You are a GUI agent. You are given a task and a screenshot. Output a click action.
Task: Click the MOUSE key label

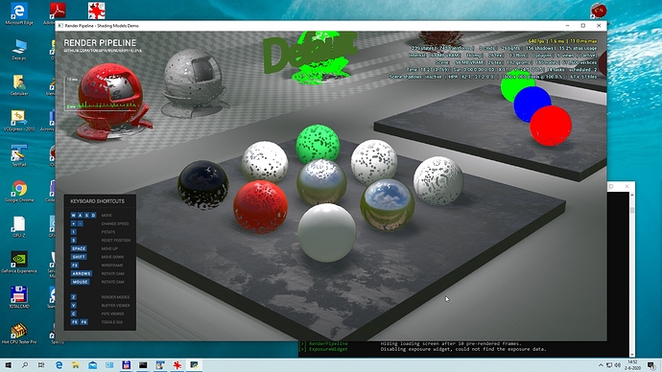[80, 282]
